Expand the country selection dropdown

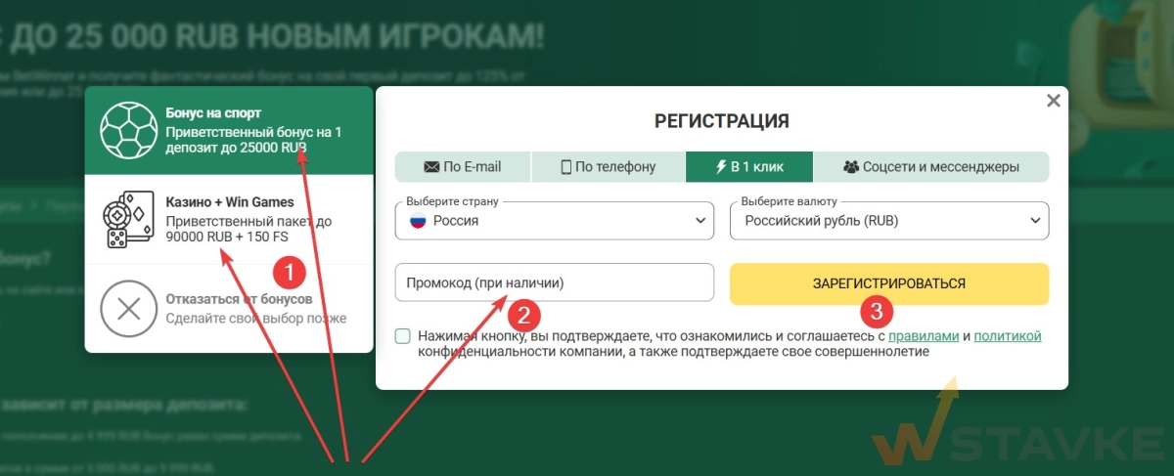point(555,221)
